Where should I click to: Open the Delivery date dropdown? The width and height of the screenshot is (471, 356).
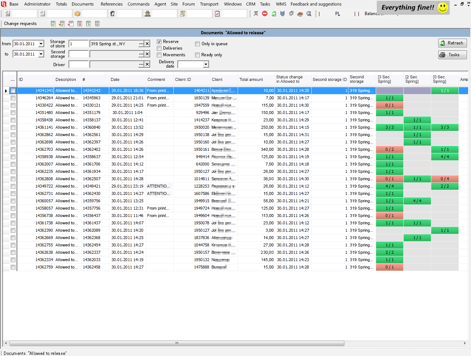coord(206,64)
